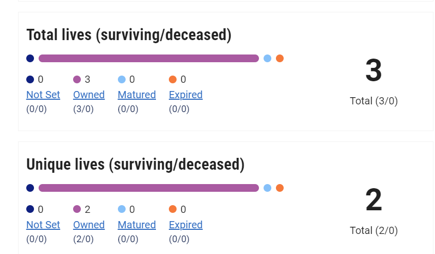Open Matured link under Unique lives
Screen dimensions: 435x254
[136, 225]
